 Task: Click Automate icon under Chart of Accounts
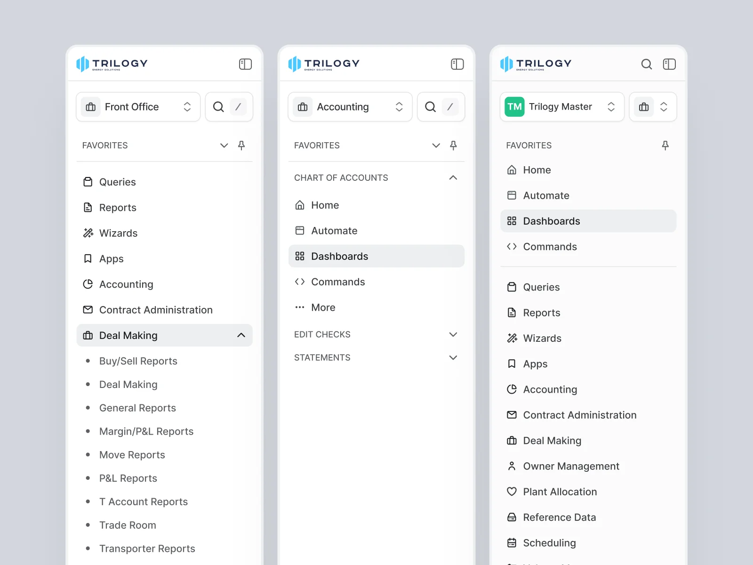pos(300,231)
